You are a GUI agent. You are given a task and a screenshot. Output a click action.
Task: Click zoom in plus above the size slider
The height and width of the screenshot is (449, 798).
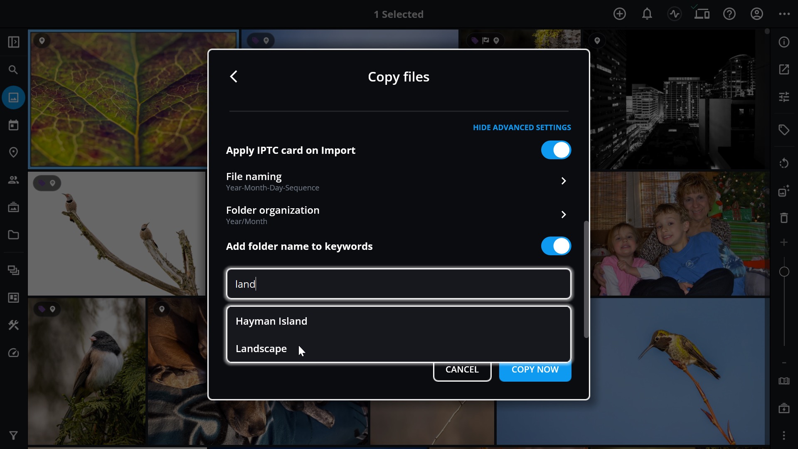click(784, 242)
